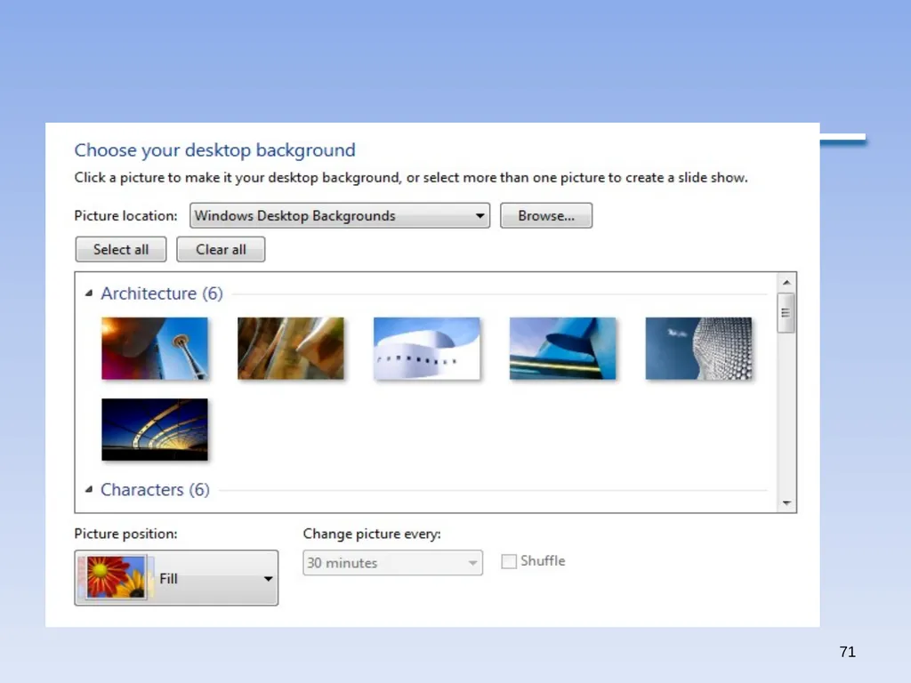Select the night arched bridge wallpaper thumbnail
Image resolution: width=911 pixels, height=683 pixels.
coord(155,430)
